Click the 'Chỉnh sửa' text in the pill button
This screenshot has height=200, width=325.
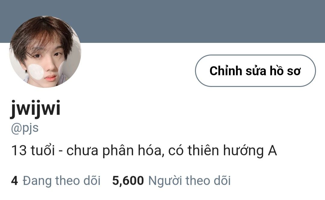[x=238, y=71]
